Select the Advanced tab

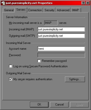point(63,10)
